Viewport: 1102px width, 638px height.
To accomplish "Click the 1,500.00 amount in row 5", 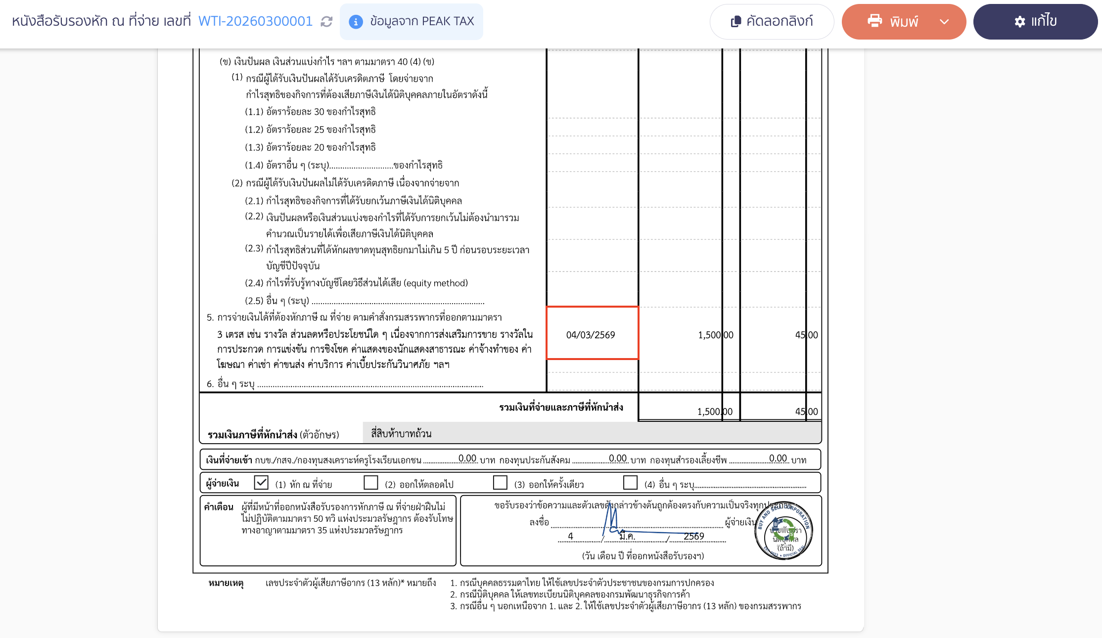I will point(715,335).
